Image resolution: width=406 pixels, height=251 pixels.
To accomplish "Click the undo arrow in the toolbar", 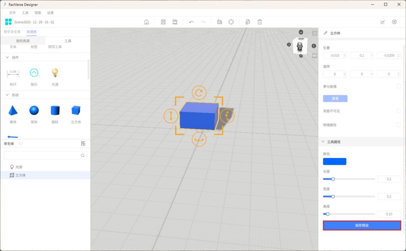I will pyautogui.click(x=192, y=22).
